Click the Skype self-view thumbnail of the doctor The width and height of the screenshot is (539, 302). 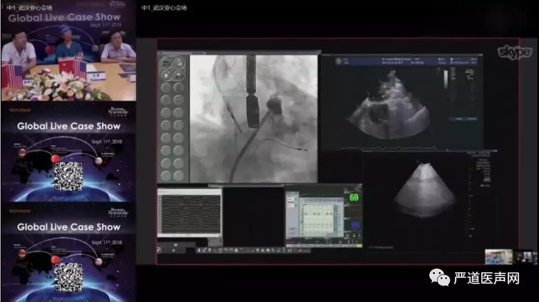click(x=498, y=257)
